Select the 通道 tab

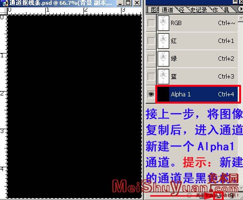(167, 10)
